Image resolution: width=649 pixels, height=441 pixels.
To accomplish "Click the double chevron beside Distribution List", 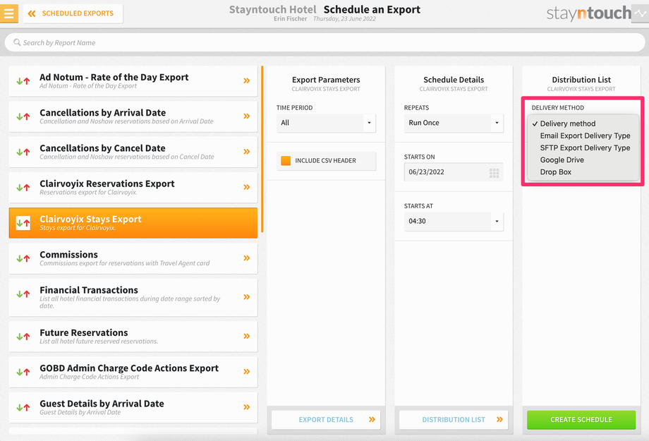I will [499, 419].
